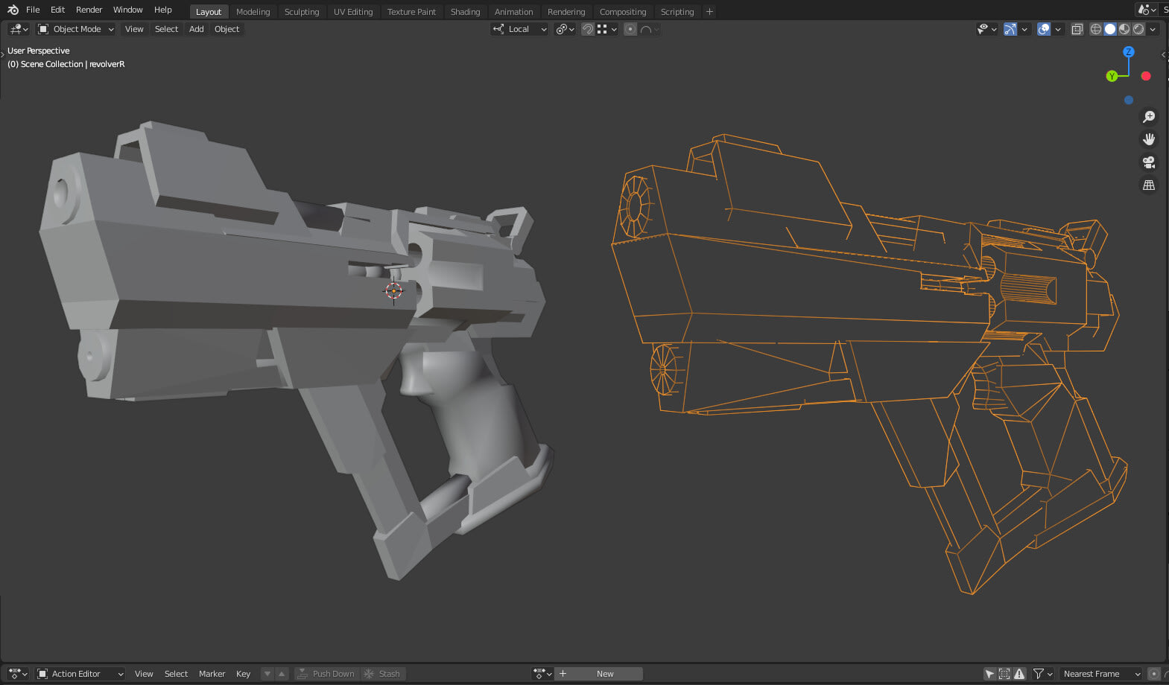The height and width of the screenshot is (685, 1169).
Task: Click the Blender logo icon
Action: 13,10
